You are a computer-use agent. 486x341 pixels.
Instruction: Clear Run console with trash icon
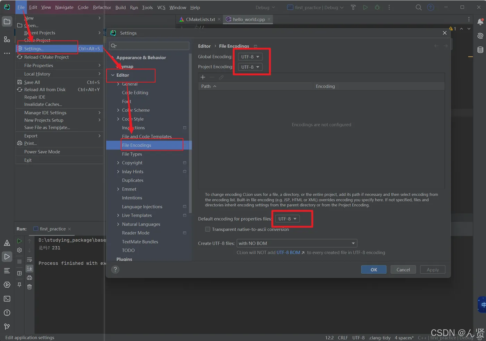click(x=30, y=287)
